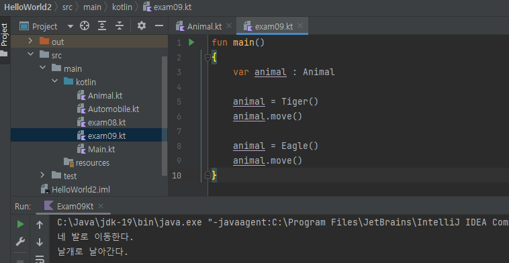Click line number 5 in gutter

tap(179, 102)
